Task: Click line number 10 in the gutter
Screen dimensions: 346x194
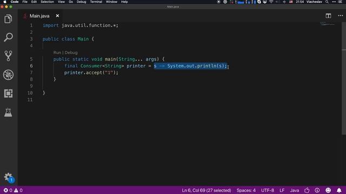Action: coord(30,93)
